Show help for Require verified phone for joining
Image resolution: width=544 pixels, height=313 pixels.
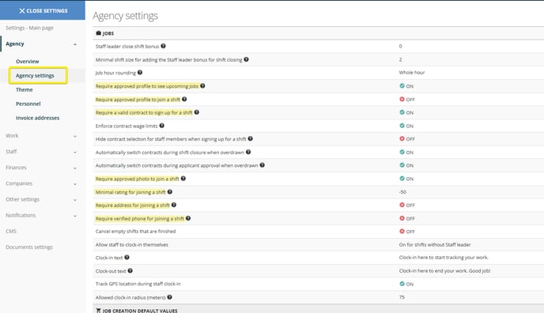pyautogui.click(x=188, y=218)
